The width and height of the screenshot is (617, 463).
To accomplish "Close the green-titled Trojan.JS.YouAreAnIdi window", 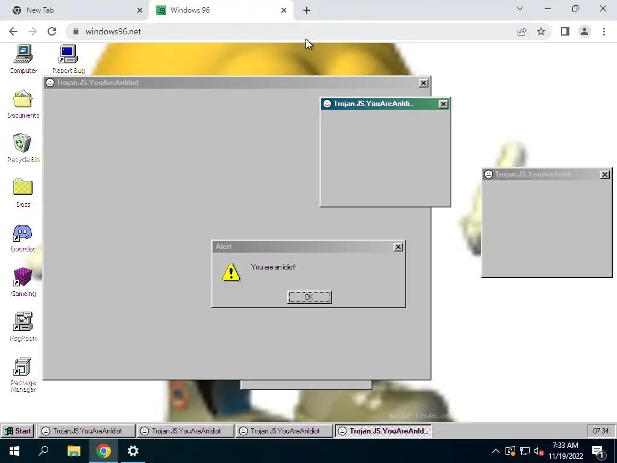I will click(443, 104).
